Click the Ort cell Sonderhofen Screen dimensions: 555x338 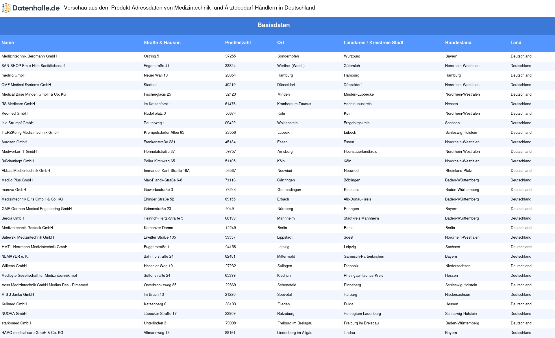pyautogui.click(x=288, y=56)
